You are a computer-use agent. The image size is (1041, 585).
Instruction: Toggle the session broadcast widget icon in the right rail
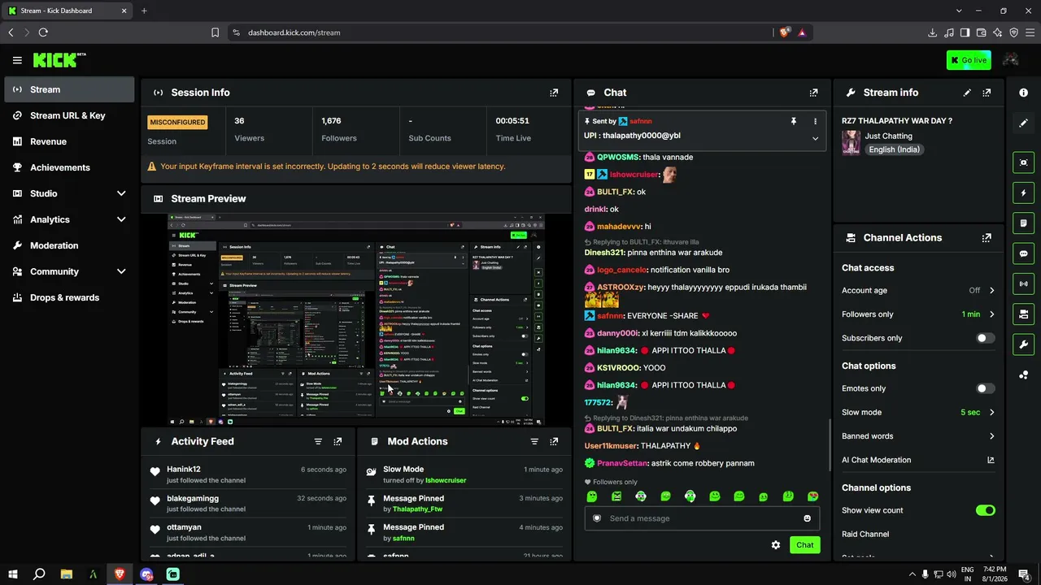pyautogui.click(x=1023, y=284)
